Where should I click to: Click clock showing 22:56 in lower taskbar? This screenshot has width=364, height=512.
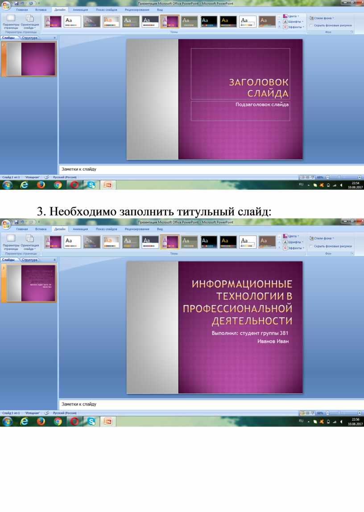[356, 422]
